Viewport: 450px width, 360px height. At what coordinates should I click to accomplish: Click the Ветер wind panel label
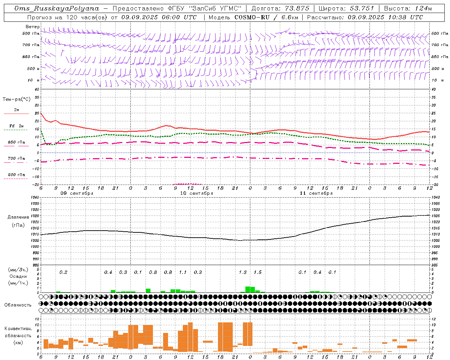(32, 27)
